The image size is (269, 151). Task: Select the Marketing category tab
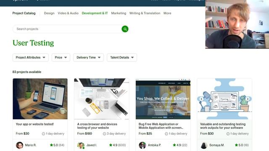[x=119, y=13]
